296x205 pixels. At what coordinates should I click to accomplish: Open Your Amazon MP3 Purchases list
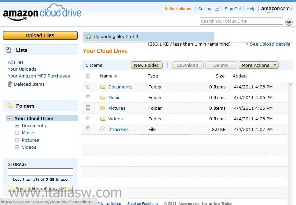pyautogui.click(x=39, y=76)
